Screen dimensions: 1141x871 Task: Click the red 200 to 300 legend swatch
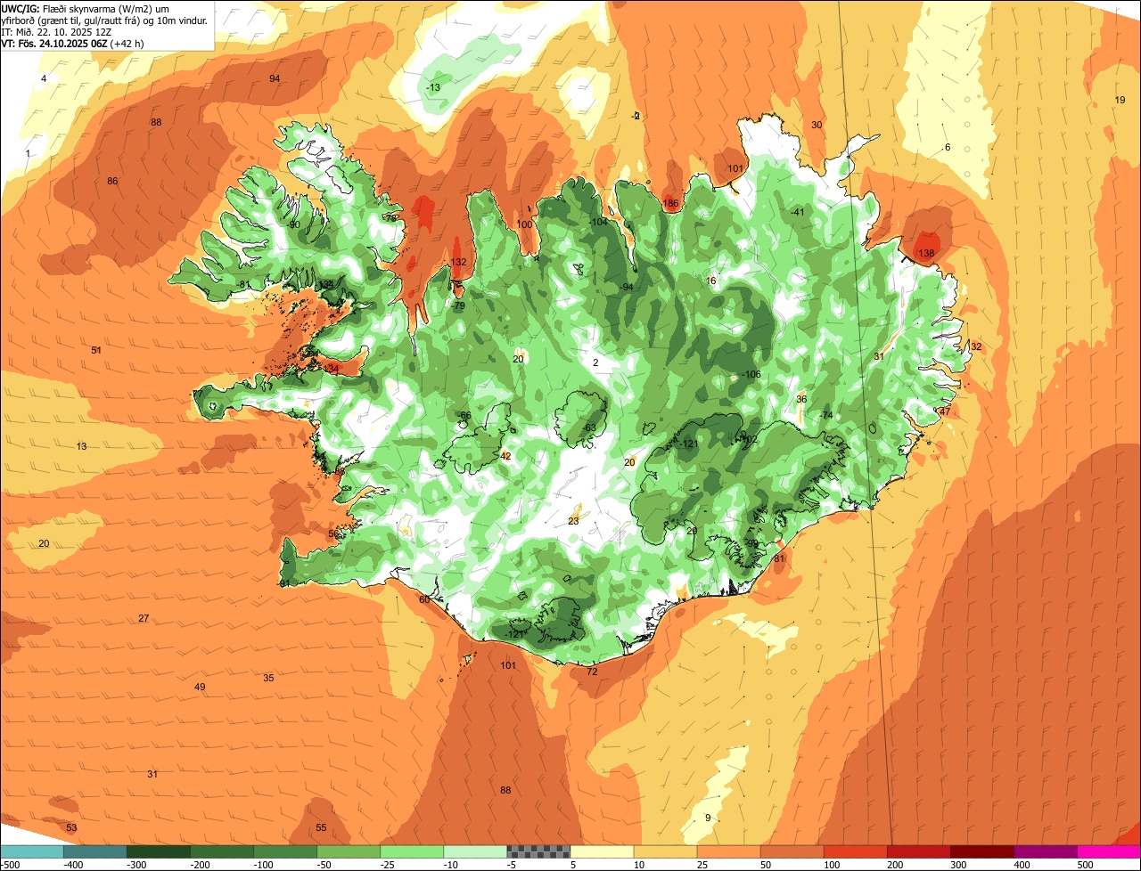(x=919, y=851)
